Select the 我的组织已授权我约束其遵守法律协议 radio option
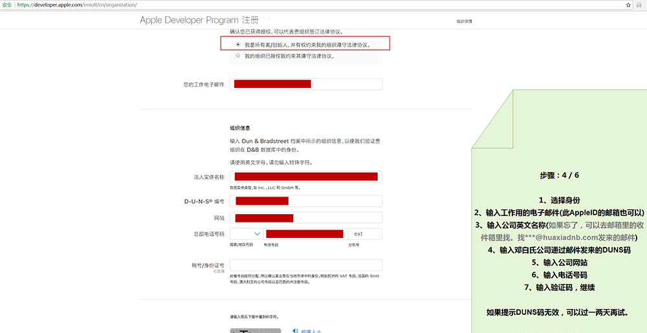This screenshot has width=647, height=333. [x=238, y=56]
